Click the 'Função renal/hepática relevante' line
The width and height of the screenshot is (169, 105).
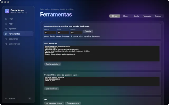pyautogui.click(x=67, y=51)
